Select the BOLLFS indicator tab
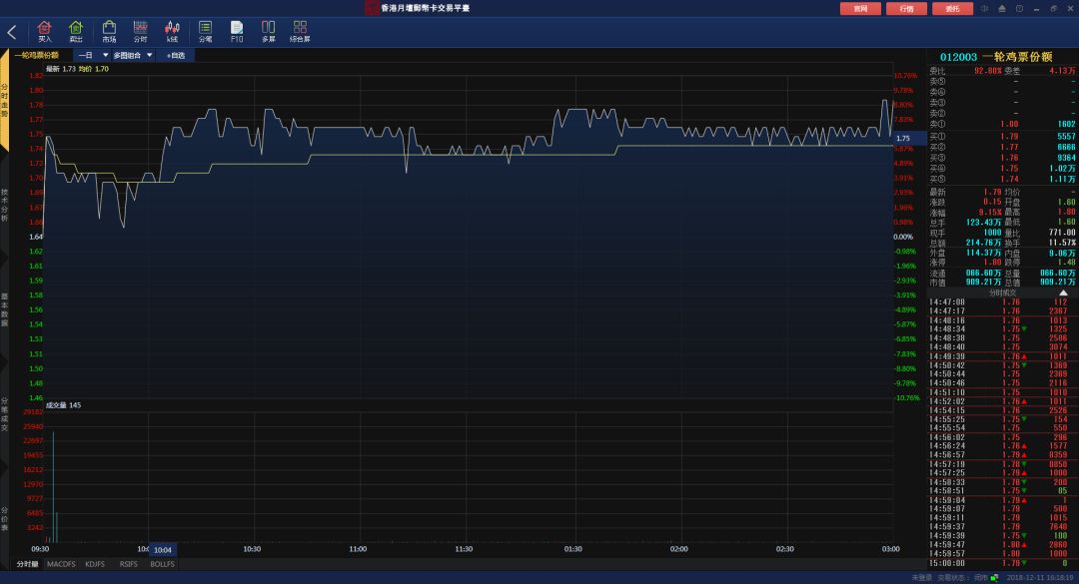Screen dimensions: 1079x584 pyautogui.click(x=163, y=564)
